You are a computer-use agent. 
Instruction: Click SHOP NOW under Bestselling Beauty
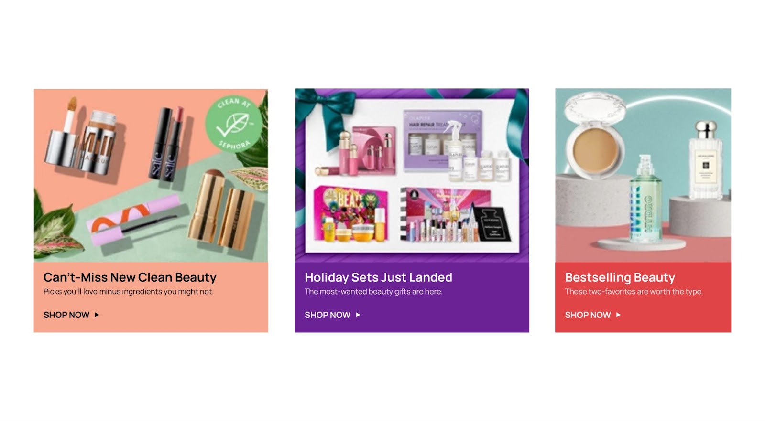tap(588, 315)
